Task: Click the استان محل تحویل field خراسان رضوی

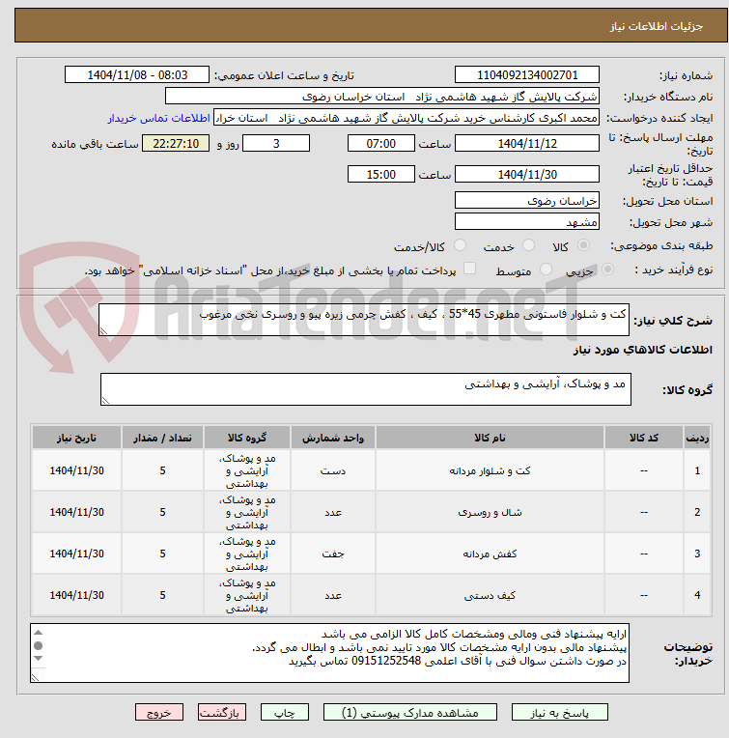Action: [527, 201]
